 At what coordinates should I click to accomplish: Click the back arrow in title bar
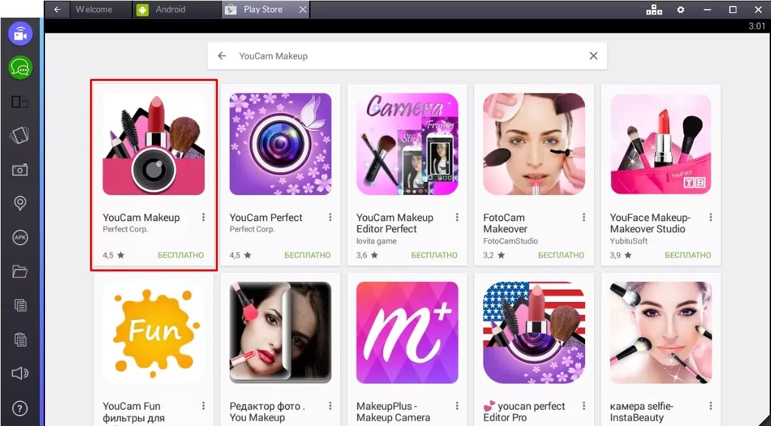click(x=57, y=9)
